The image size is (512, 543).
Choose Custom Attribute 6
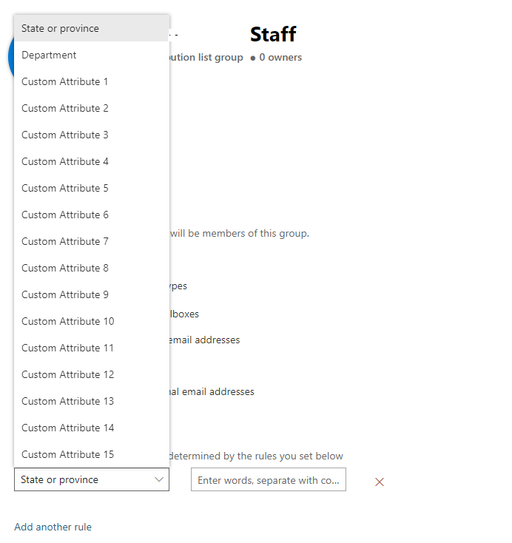click(x=92, y=215)
